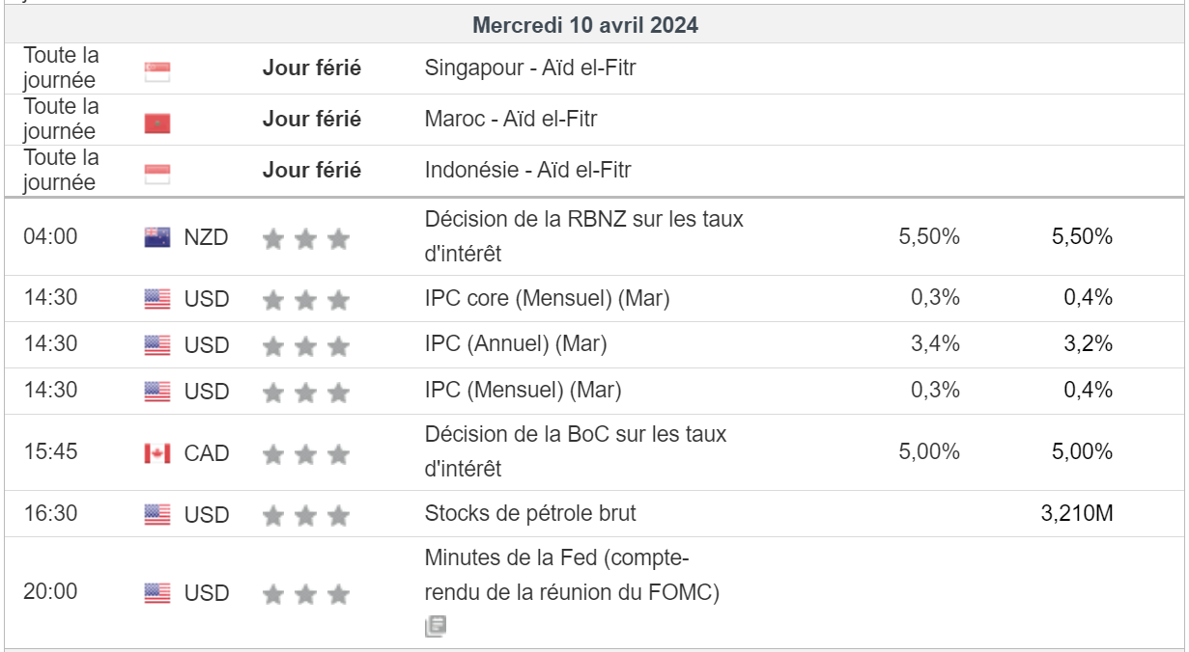Open the Fed Minutes document icon

[x=435, y=627]
